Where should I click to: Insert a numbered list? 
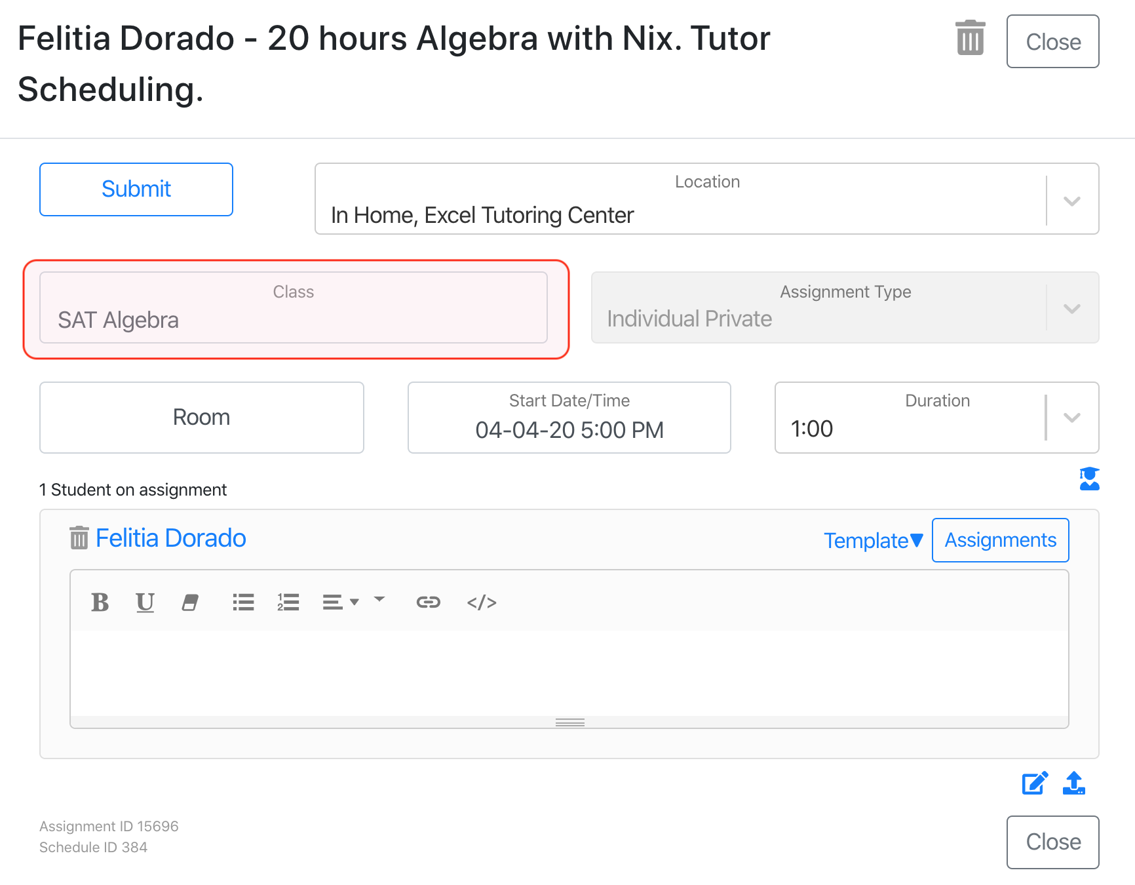click(x=288, y=602)
